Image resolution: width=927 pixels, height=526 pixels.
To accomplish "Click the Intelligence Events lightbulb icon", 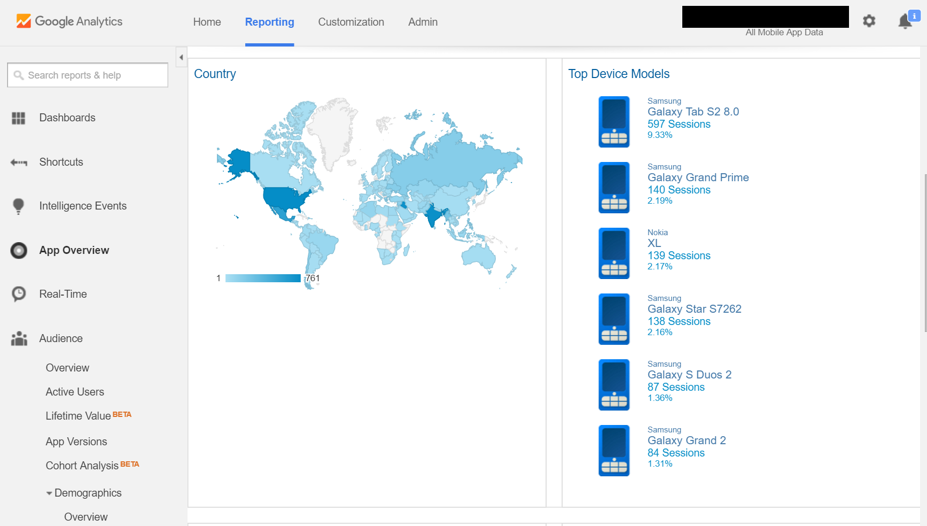I will coord(19,206).
